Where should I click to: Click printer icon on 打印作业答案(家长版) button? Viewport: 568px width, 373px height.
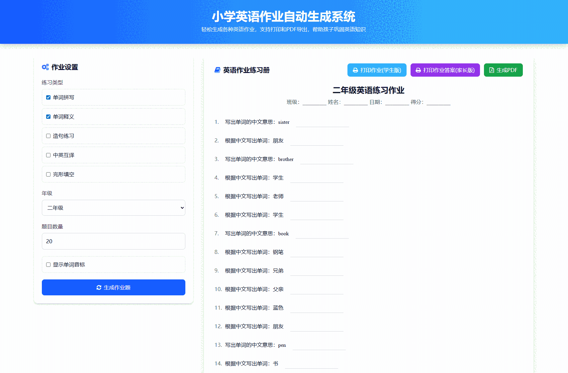pos(418,70)
